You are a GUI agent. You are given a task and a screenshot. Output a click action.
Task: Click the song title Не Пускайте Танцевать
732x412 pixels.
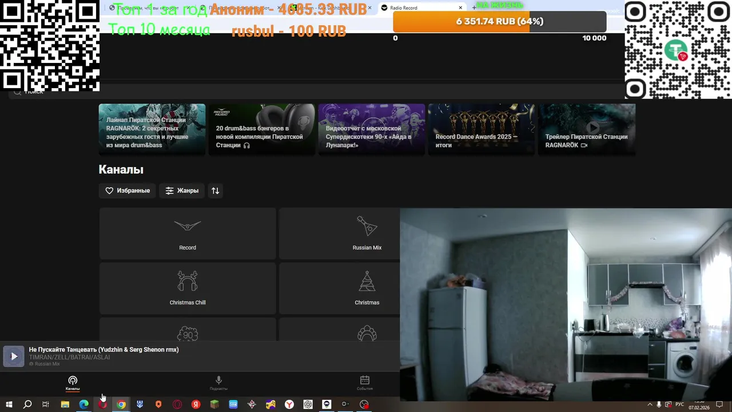tap(104, 350)
